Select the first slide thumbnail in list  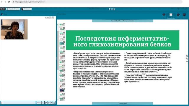click(62, 25)
